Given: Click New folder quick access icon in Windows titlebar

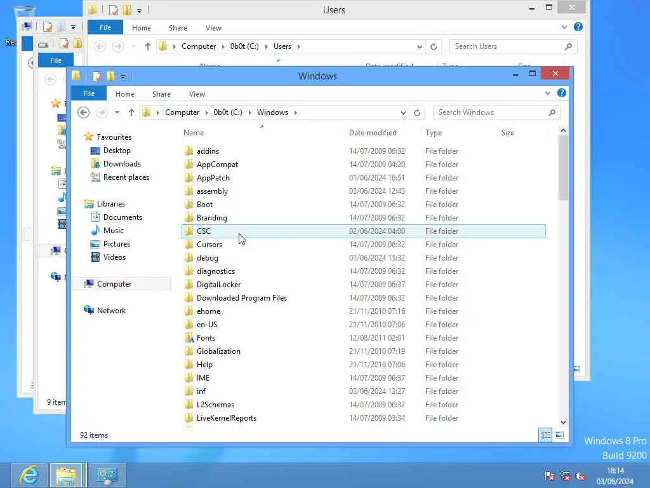Looking at the screenshot, I should [110, 76].
